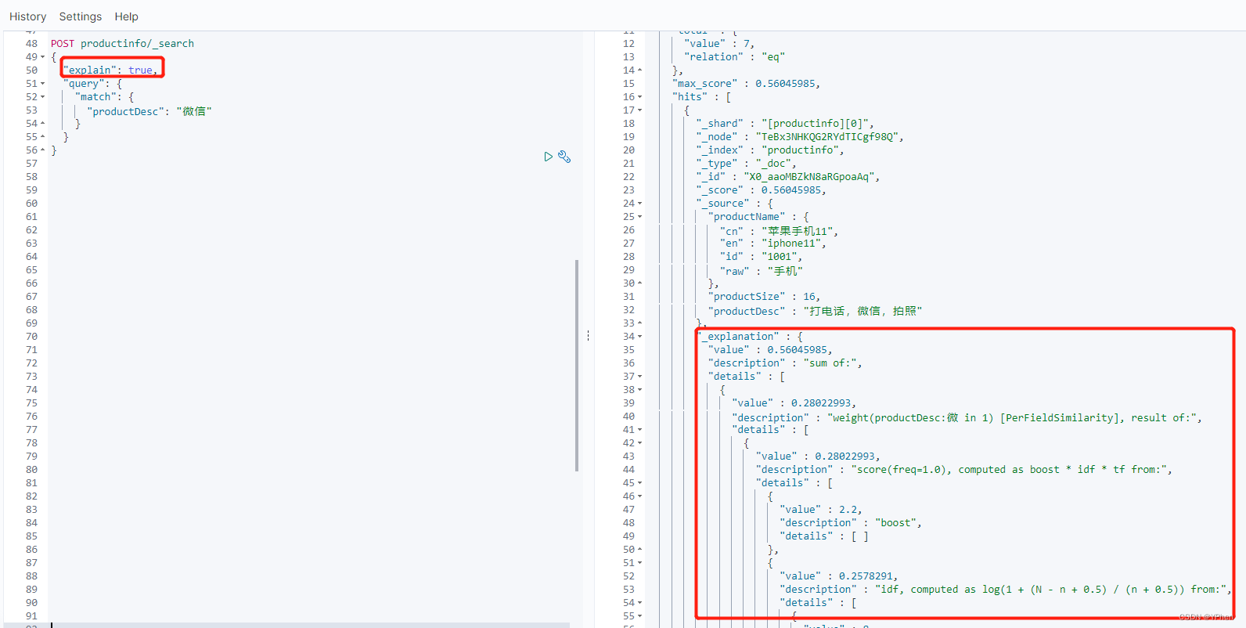Collapse the hits array at output line 16
Screen dimensions: 1246x628
tap(639, 97)
